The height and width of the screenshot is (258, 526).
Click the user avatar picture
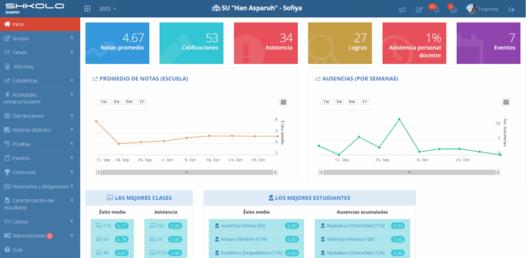tap(471, 9)
